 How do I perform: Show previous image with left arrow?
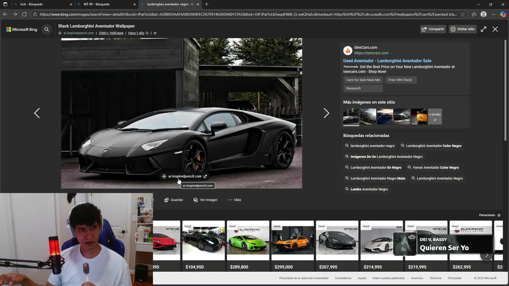(x=37, y=113)
